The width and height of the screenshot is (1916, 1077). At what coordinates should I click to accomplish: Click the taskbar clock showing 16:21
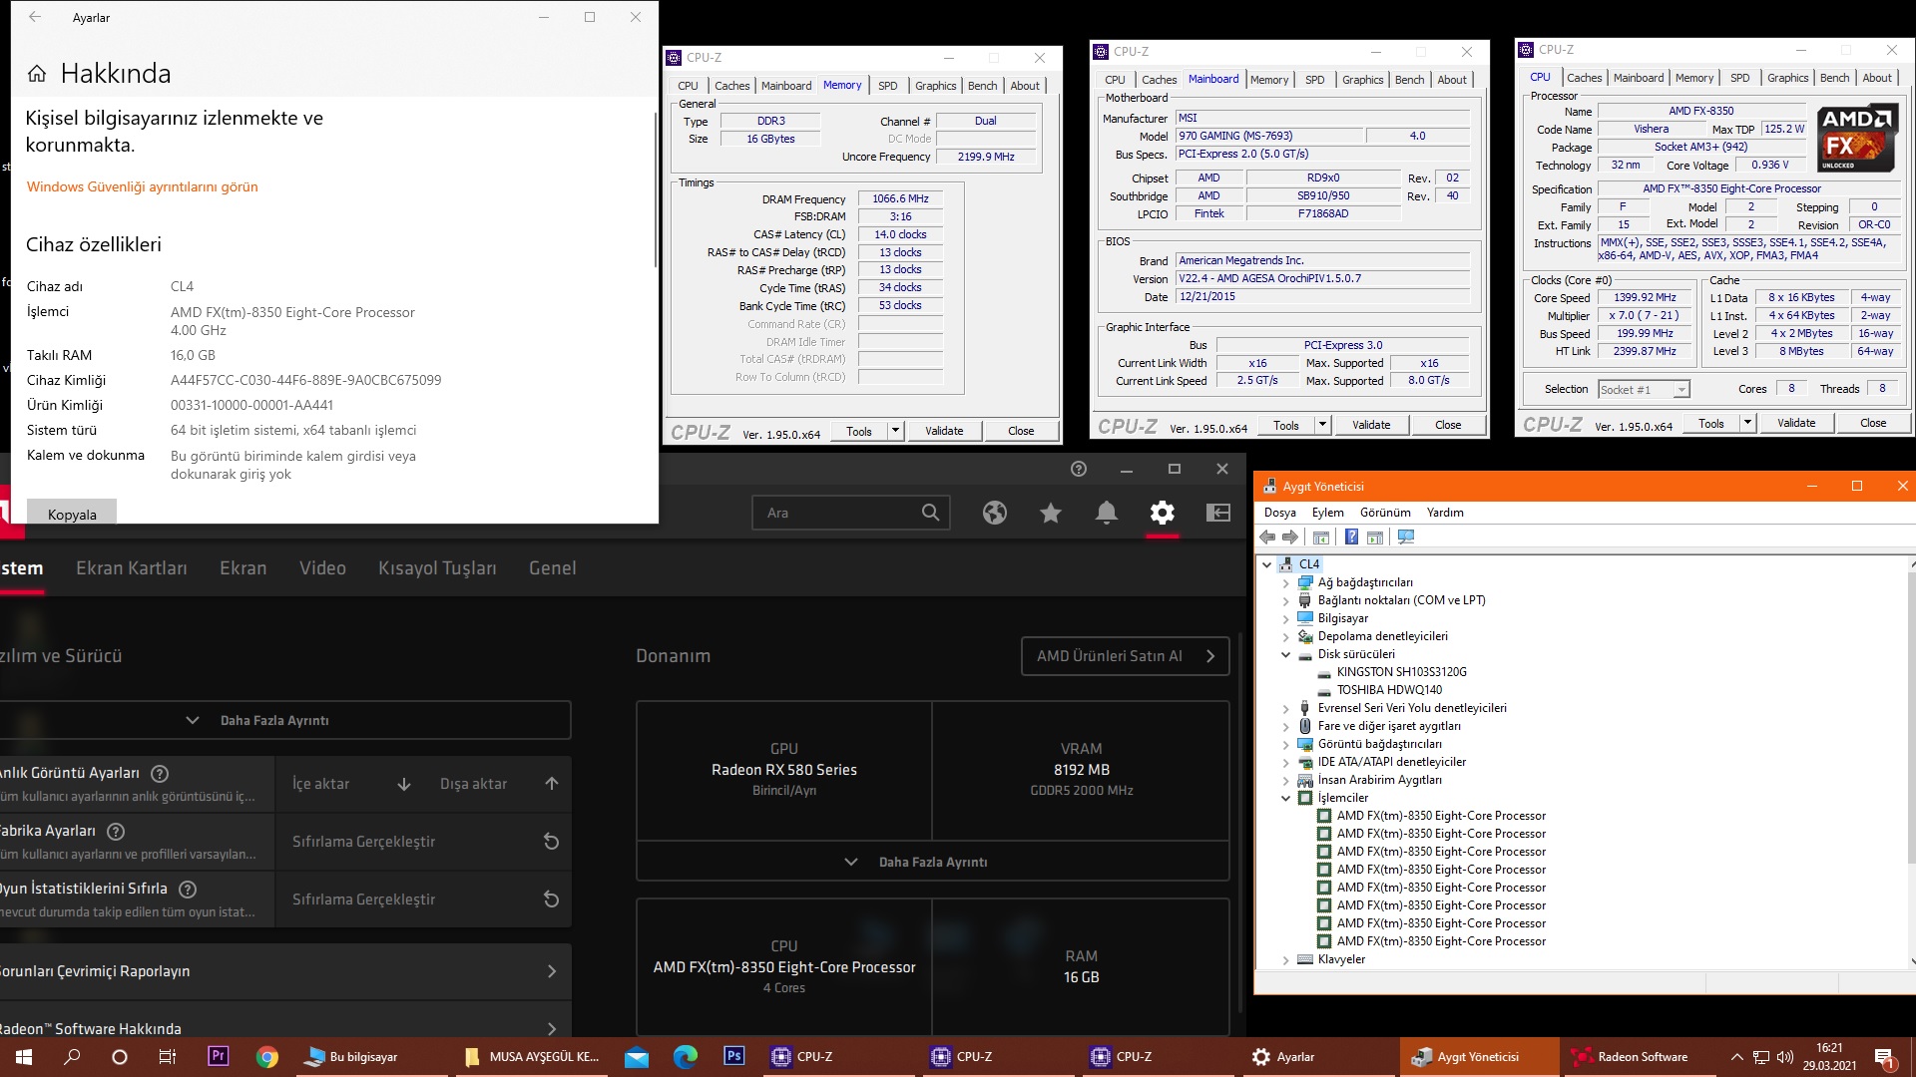1830,1057
